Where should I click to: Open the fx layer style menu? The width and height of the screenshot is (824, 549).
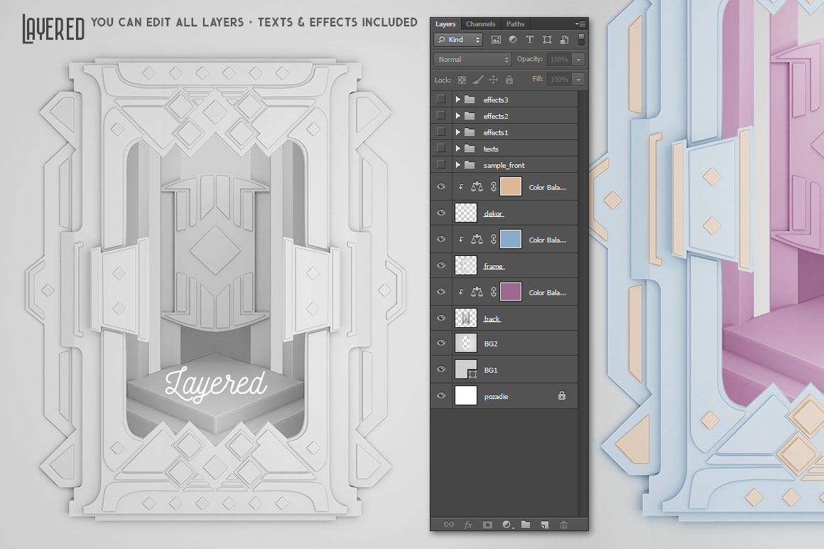468,525
